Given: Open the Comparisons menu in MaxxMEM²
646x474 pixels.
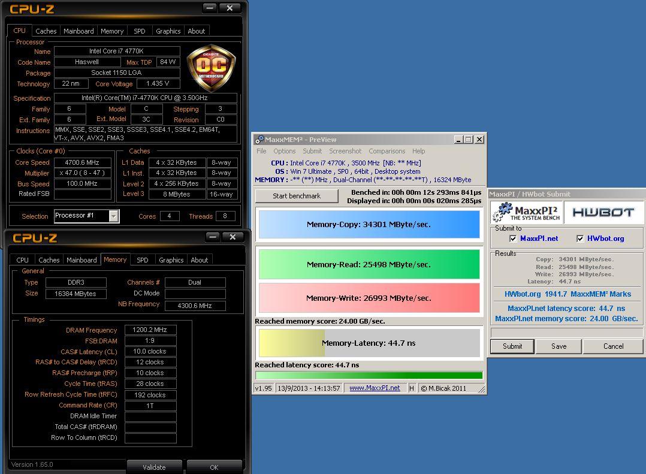Looking at the screenshot, I should point(387,151).
